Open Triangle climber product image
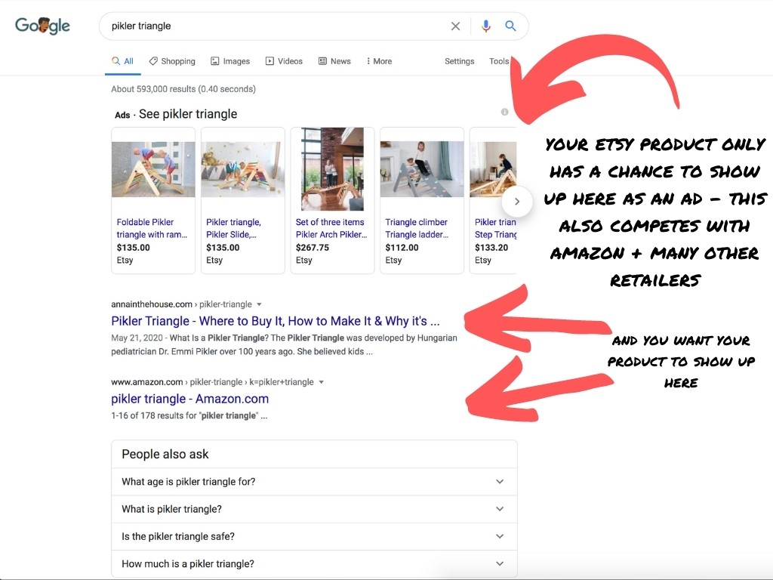The height and width of the screenshot is (580, 773). (422, 169)
